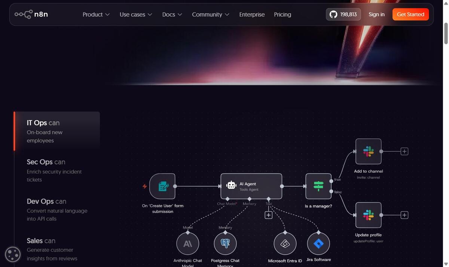Open the GitHub stars badge showing 198,813
The height and width of the screenshot is (267, 449).
343,15
